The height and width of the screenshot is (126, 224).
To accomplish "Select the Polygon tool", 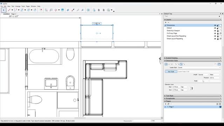I will click(x=35, y=10).
